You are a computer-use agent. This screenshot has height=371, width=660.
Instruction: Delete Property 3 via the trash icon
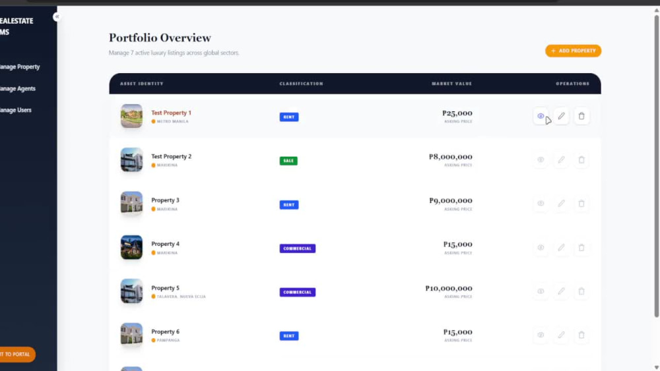point(581,204)
